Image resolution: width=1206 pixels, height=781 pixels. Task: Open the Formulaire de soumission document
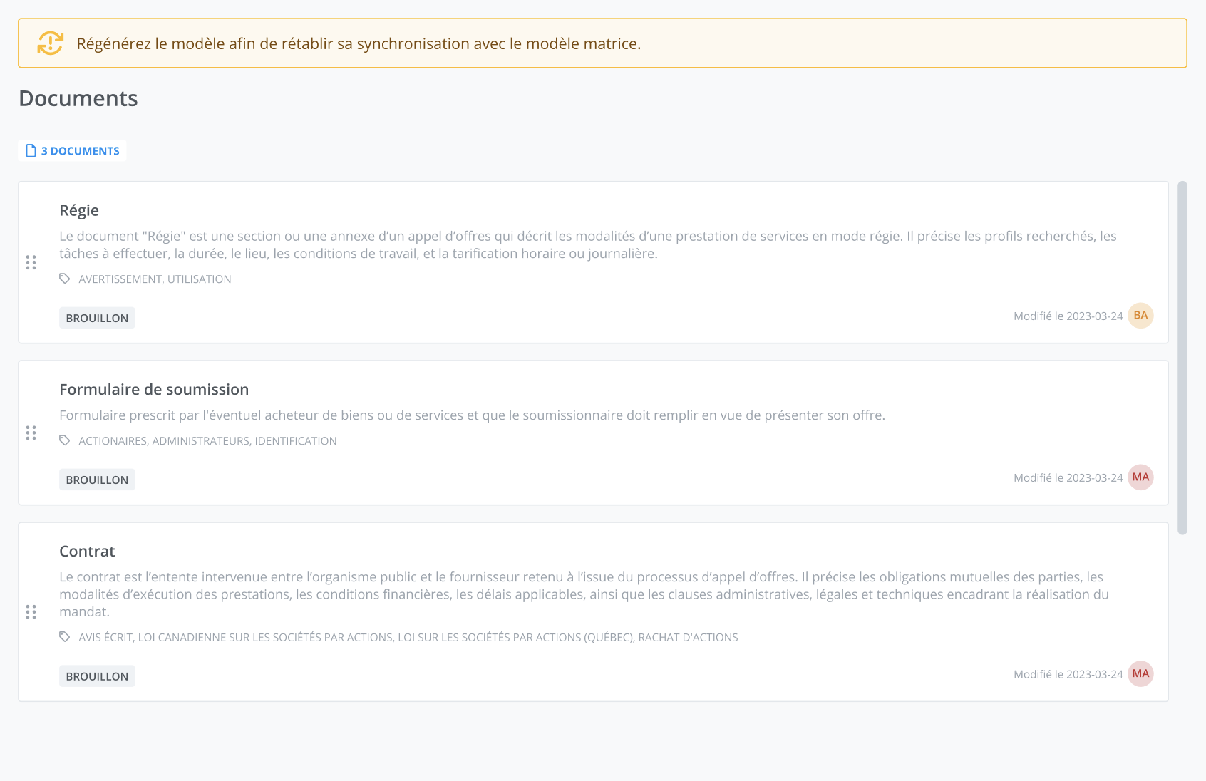click(154, 389)
